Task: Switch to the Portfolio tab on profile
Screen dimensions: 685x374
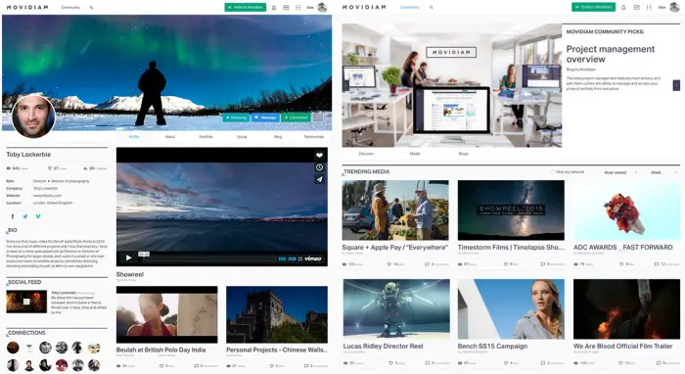Action: [205, 137]
